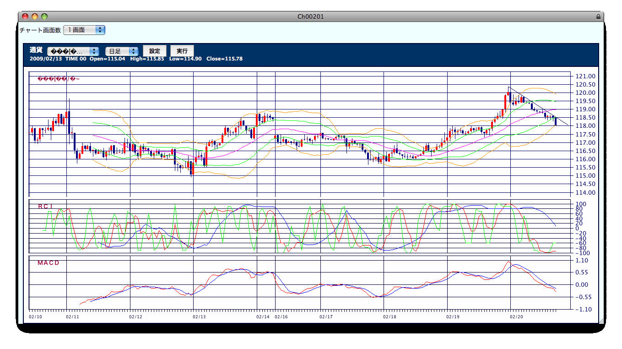Screen dimensions: 622x349
Task: Minimize the window using the yellow button
Action: (35, 16)
